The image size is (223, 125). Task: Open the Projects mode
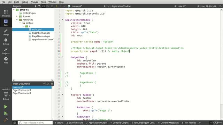[6, 51]
